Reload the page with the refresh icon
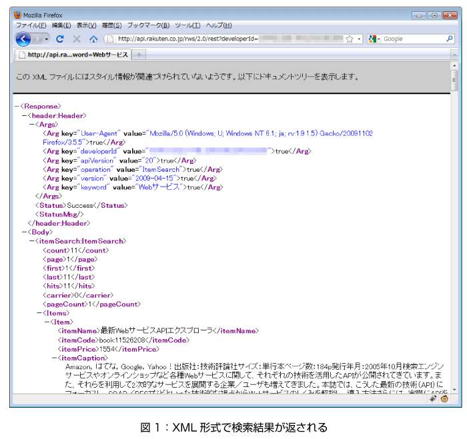467x439 pixels. click(x=60, y=39)
